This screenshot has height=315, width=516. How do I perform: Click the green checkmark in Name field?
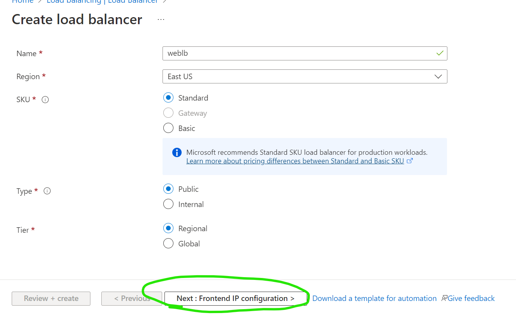(440, 53)
